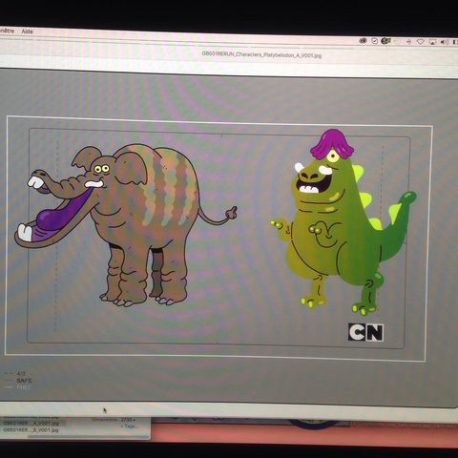Viewport: 458px width, 458px height.
Task: Click the Tags link in Finder info
Action: pos(130,427)
